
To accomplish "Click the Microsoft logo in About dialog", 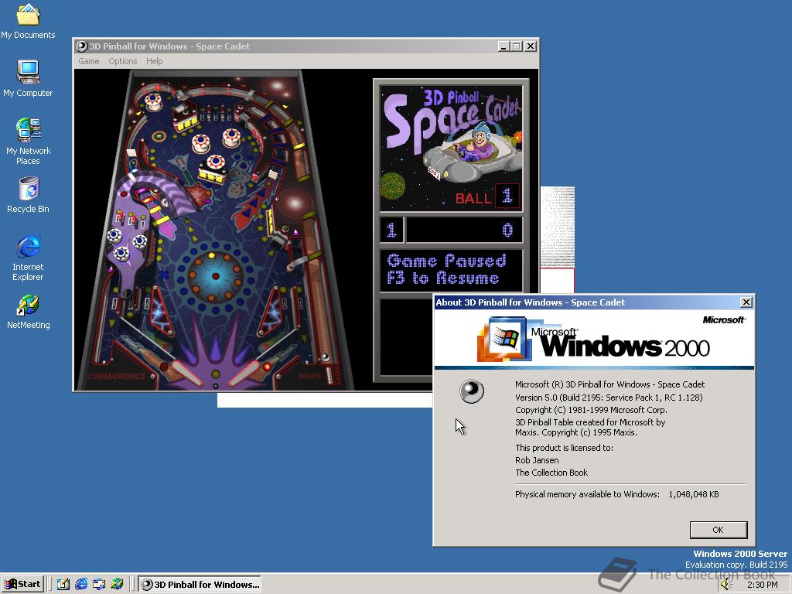I will point(724,319).
